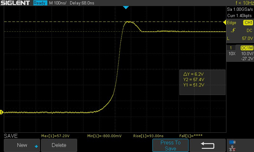Click the Rise[1]=93.00ns measurement readout
254x152 pixels.
[x=148, y=136]
